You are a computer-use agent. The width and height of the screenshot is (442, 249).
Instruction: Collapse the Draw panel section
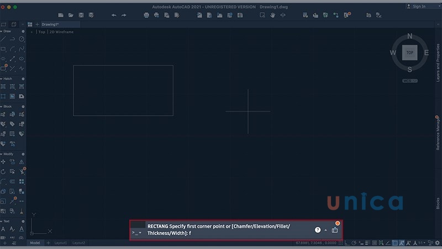(2, 32)
